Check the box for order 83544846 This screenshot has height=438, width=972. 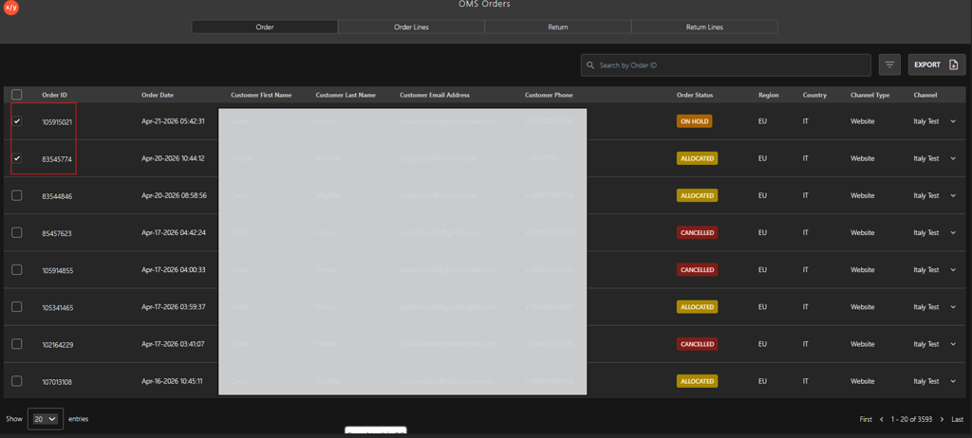click(x=17, y=195)
